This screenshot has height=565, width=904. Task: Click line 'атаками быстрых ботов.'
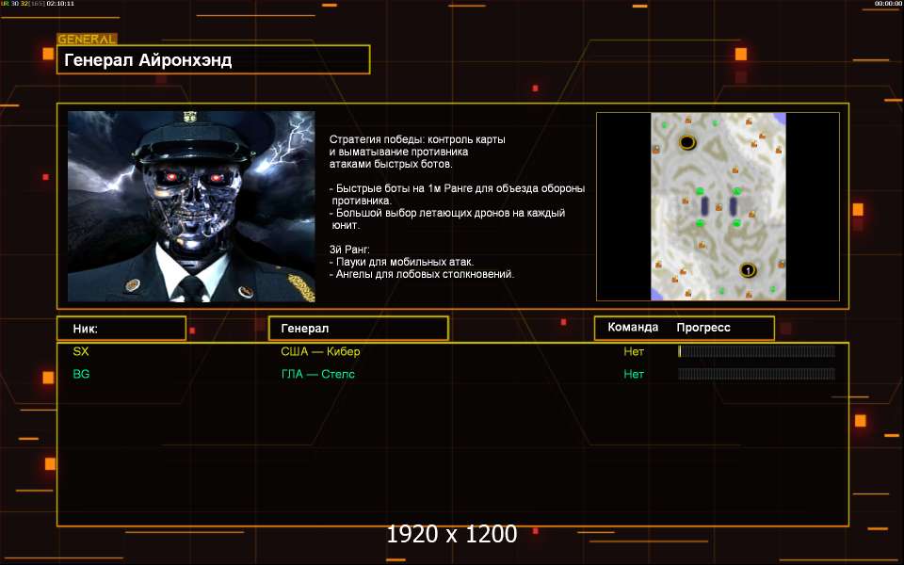point(391,164)
